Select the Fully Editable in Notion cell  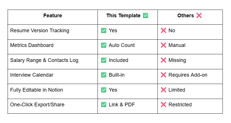pos(36,90)
